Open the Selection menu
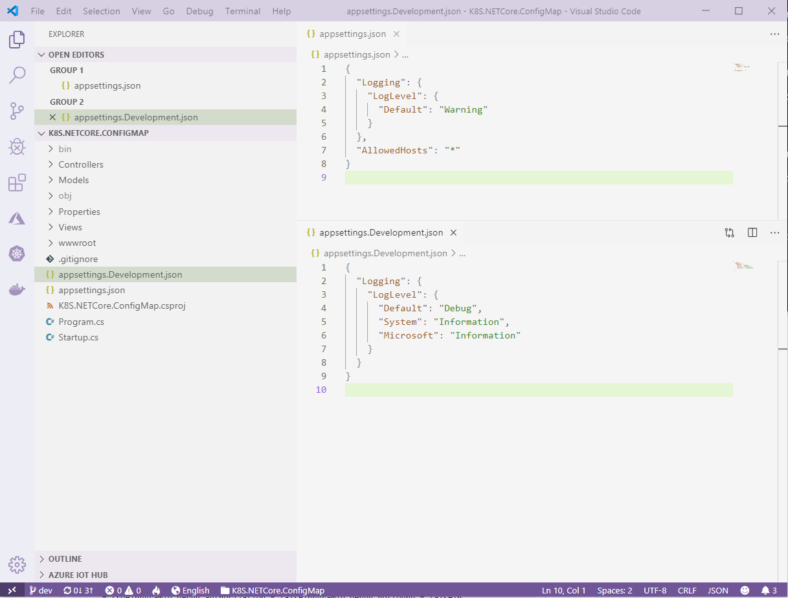The width and height of the screenshot is (788, 598). pos(102,11)
